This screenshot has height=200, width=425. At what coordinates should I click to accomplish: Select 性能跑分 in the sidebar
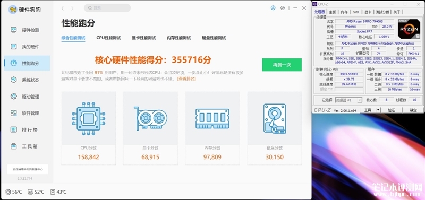27,63
